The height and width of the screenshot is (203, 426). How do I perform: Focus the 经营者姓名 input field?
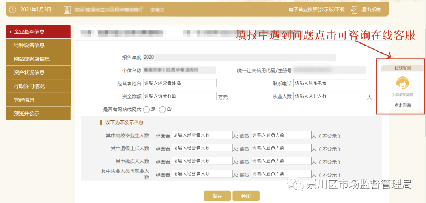click(x=179, y=83)
